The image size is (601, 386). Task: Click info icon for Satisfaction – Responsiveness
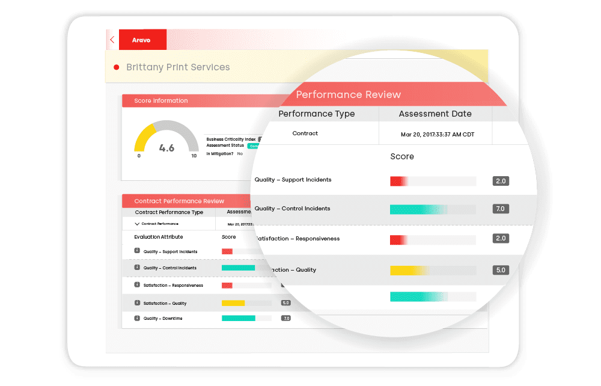(137, 284)
